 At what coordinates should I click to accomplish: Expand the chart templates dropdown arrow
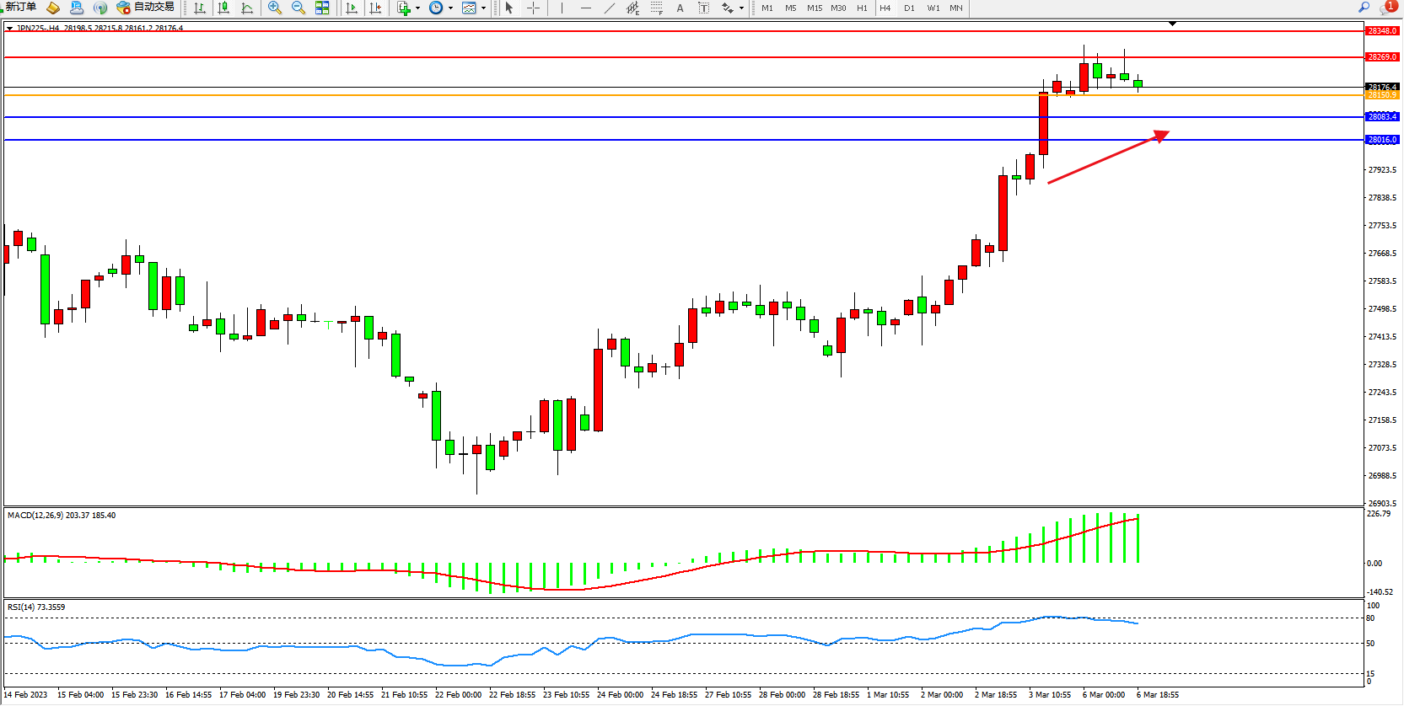(x=483, y=8)
